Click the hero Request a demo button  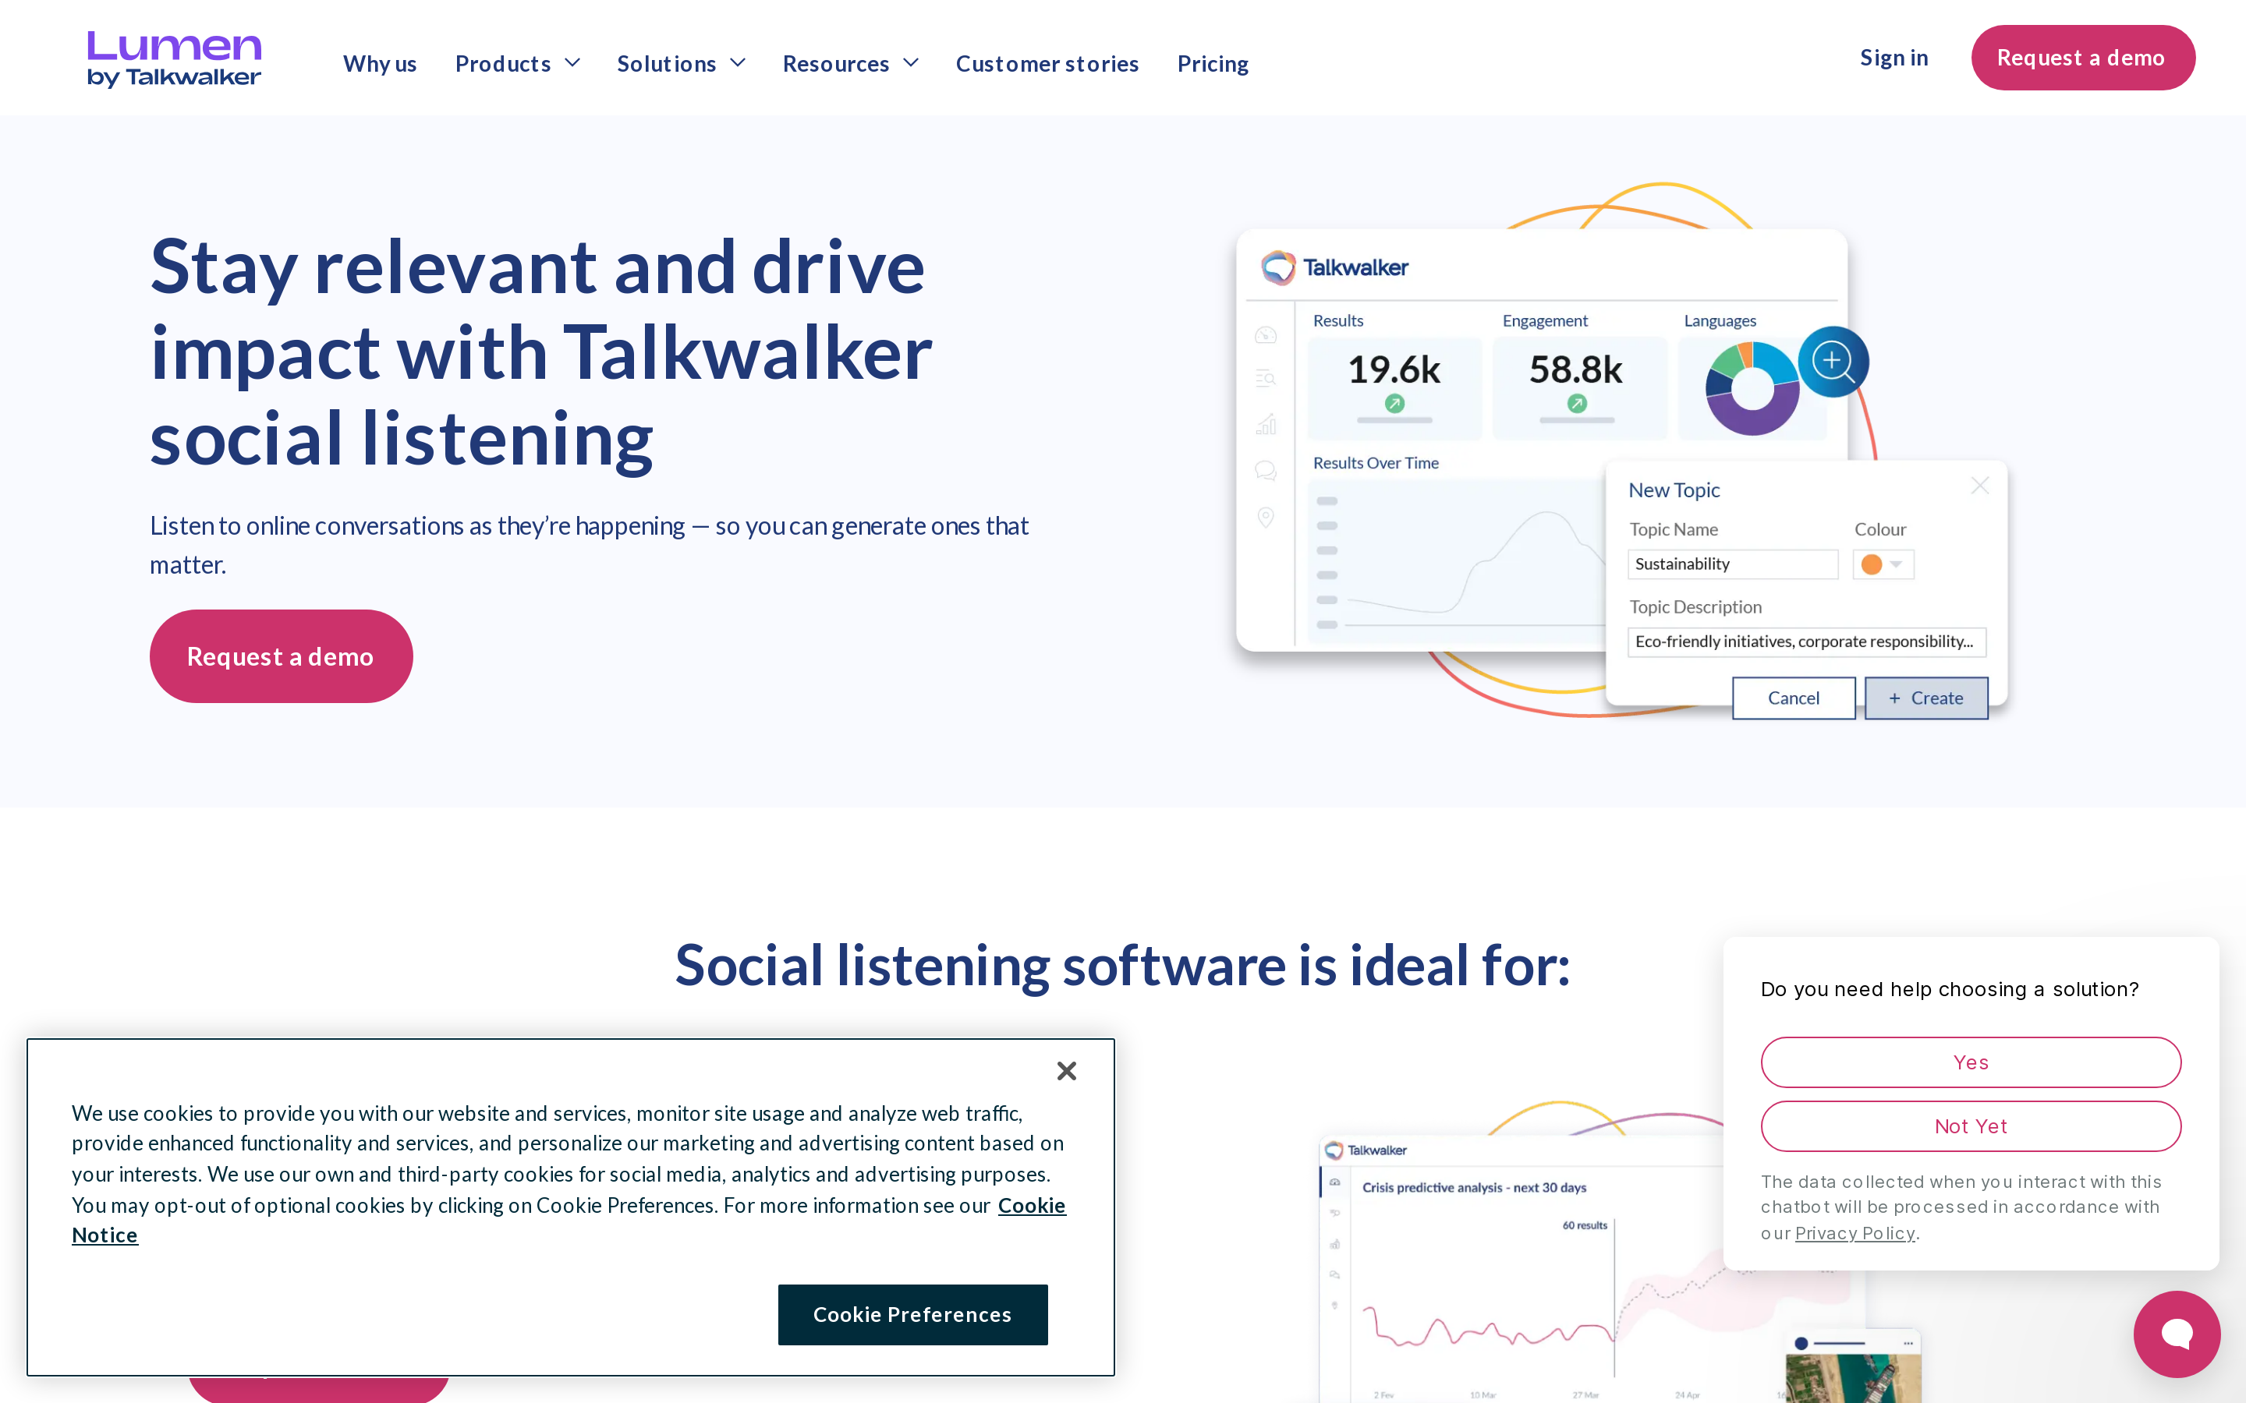[282, 656]
